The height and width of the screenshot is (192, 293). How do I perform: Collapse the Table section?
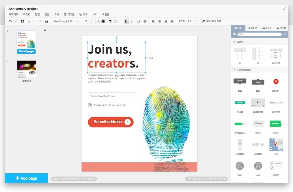coord(234,42)
